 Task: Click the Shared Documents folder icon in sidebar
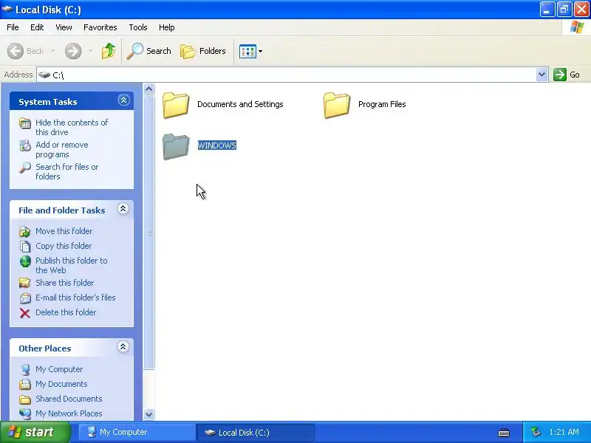(25, 399)
